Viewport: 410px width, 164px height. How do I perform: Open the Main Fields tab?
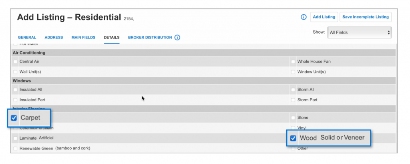pyautogui.click(x=83, y=37)
